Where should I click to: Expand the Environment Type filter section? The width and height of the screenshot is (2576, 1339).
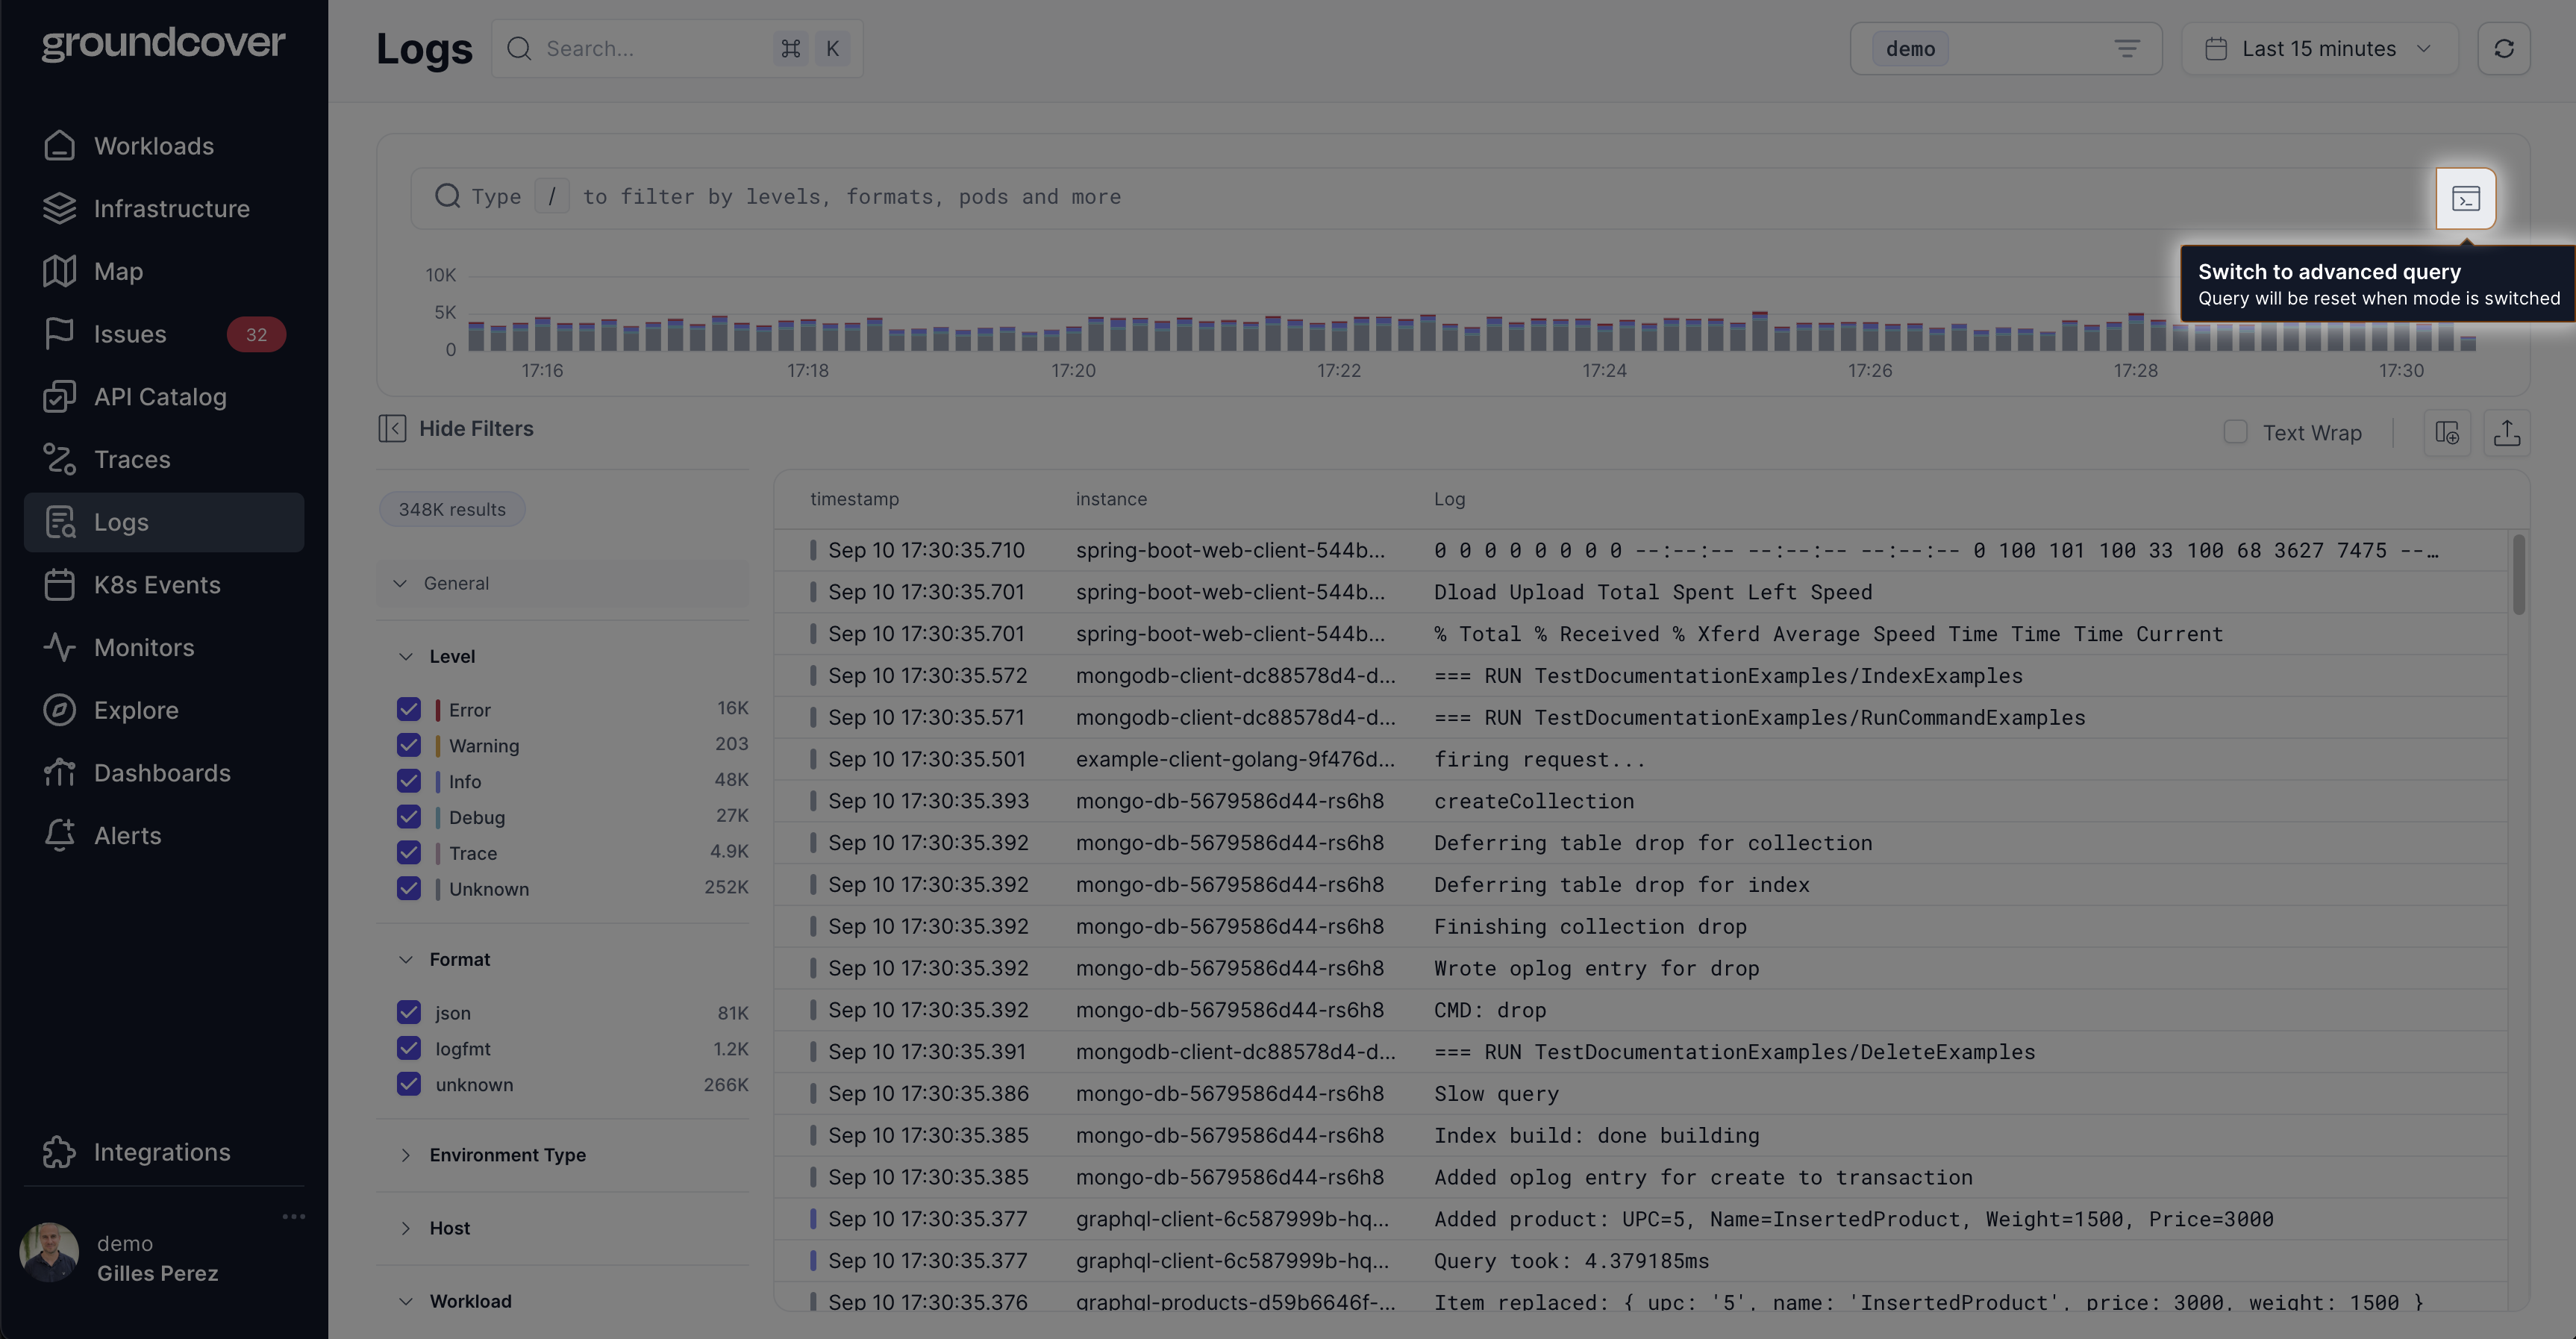point(507,1154)
